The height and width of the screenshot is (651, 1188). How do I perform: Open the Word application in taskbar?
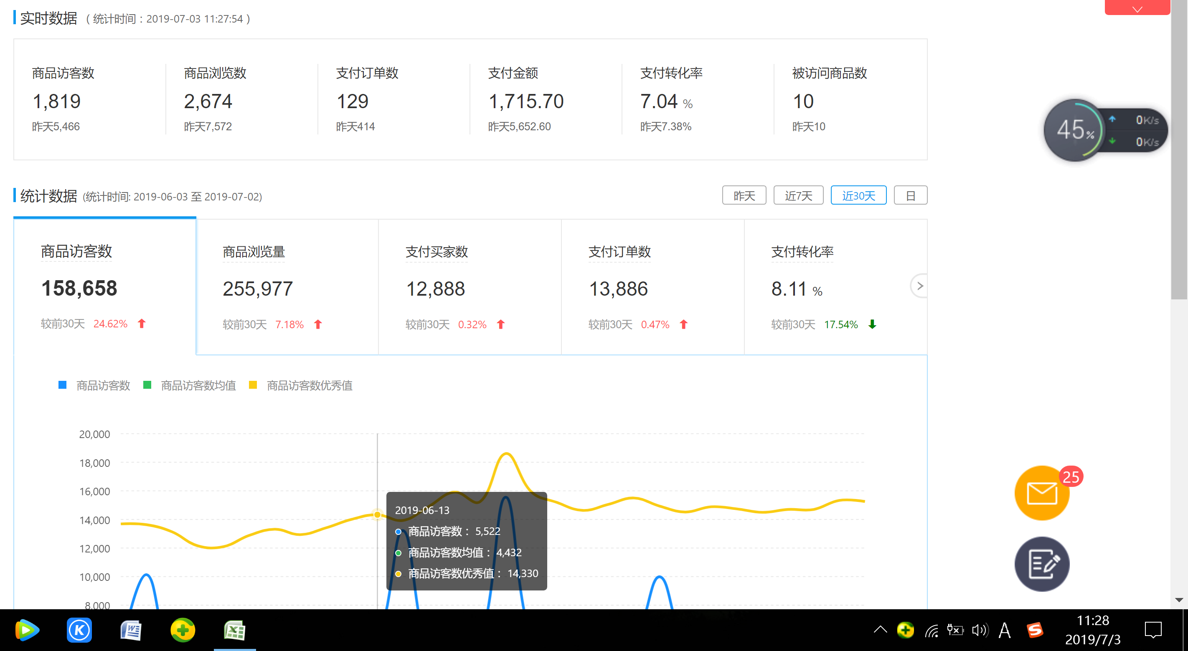coord(131,630)
